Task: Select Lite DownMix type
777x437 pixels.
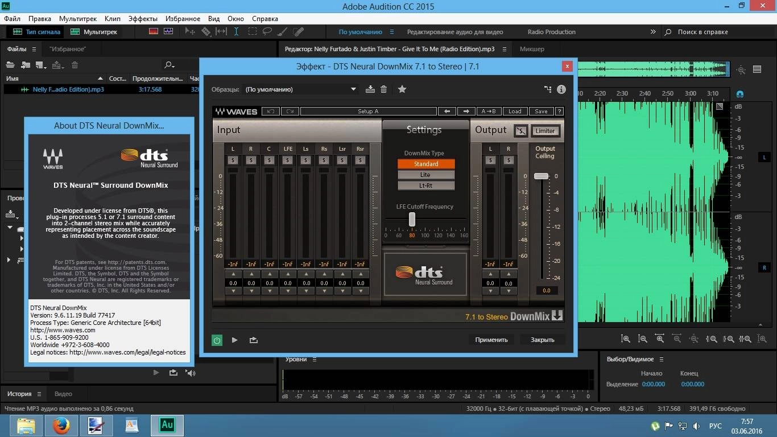Action: point(426,175)
